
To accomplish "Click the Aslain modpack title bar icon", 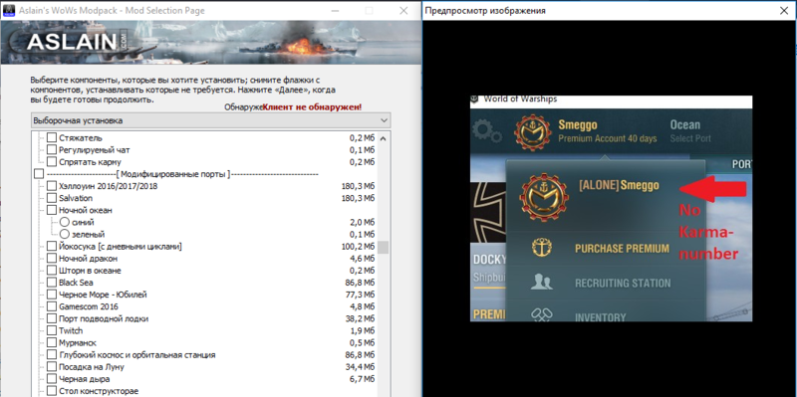I will pyautogui.click(x=9, y=11).
